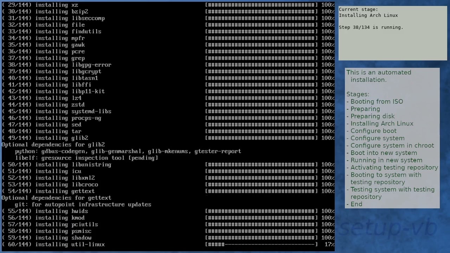This screenshot has height=253, width=450.
Task: Click the 'installing libgcrypt' line
Action: pyautogui.click(x=168, y=71)
